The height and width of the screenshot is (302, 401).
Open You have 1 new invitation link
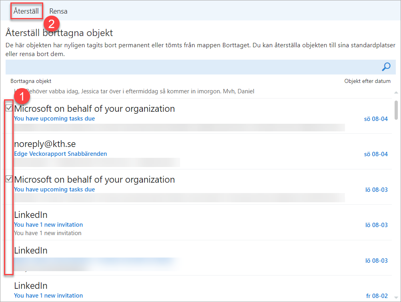click(x=48, y=225)
